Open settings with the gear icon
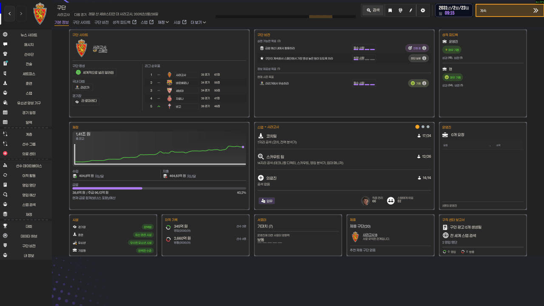 422,10
